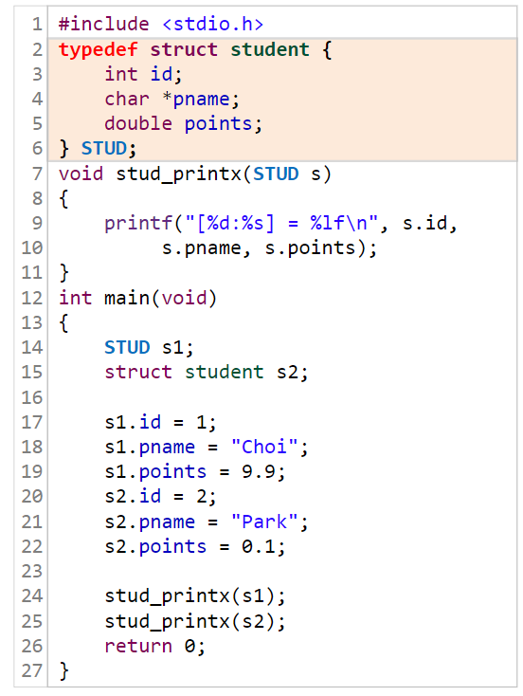Click 's2.id = 2;' statement
Screen dimensions: 523x696
[160, 497]
